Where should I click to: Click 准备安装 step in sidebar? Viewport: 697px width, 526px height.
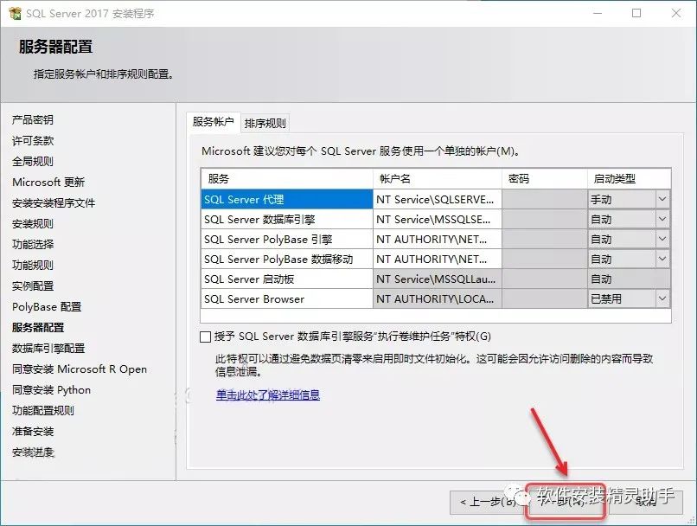(33, 432)
